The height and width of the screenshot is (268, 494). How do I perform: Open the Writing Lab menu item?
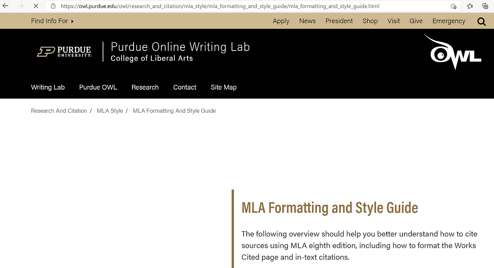[x=48, y=87]
